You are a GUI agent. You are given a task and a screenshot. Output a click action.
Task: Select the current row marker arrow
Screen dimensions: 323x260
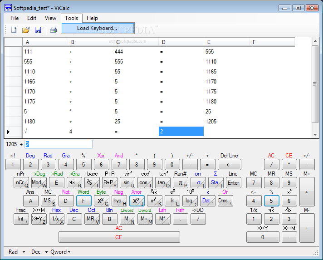pyautogui.click(x=9, y=132)
